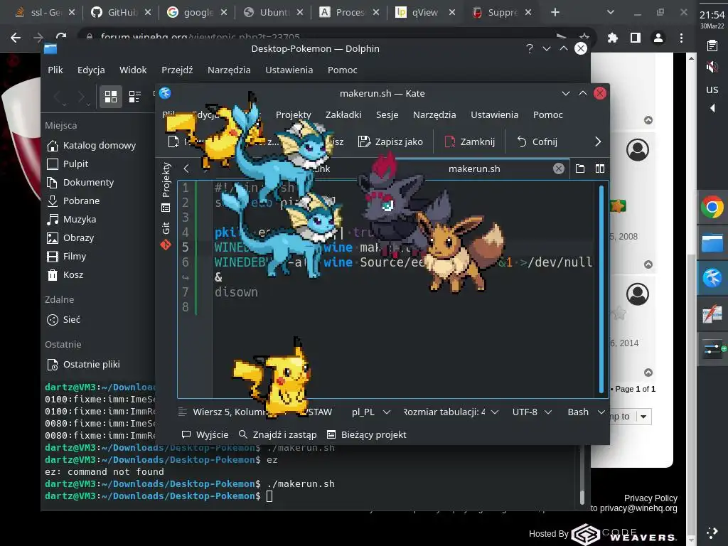This screenshot has width=728, height=546.
Task: Switch to the qView Chrome tab
Action: (x=425, y=13)
